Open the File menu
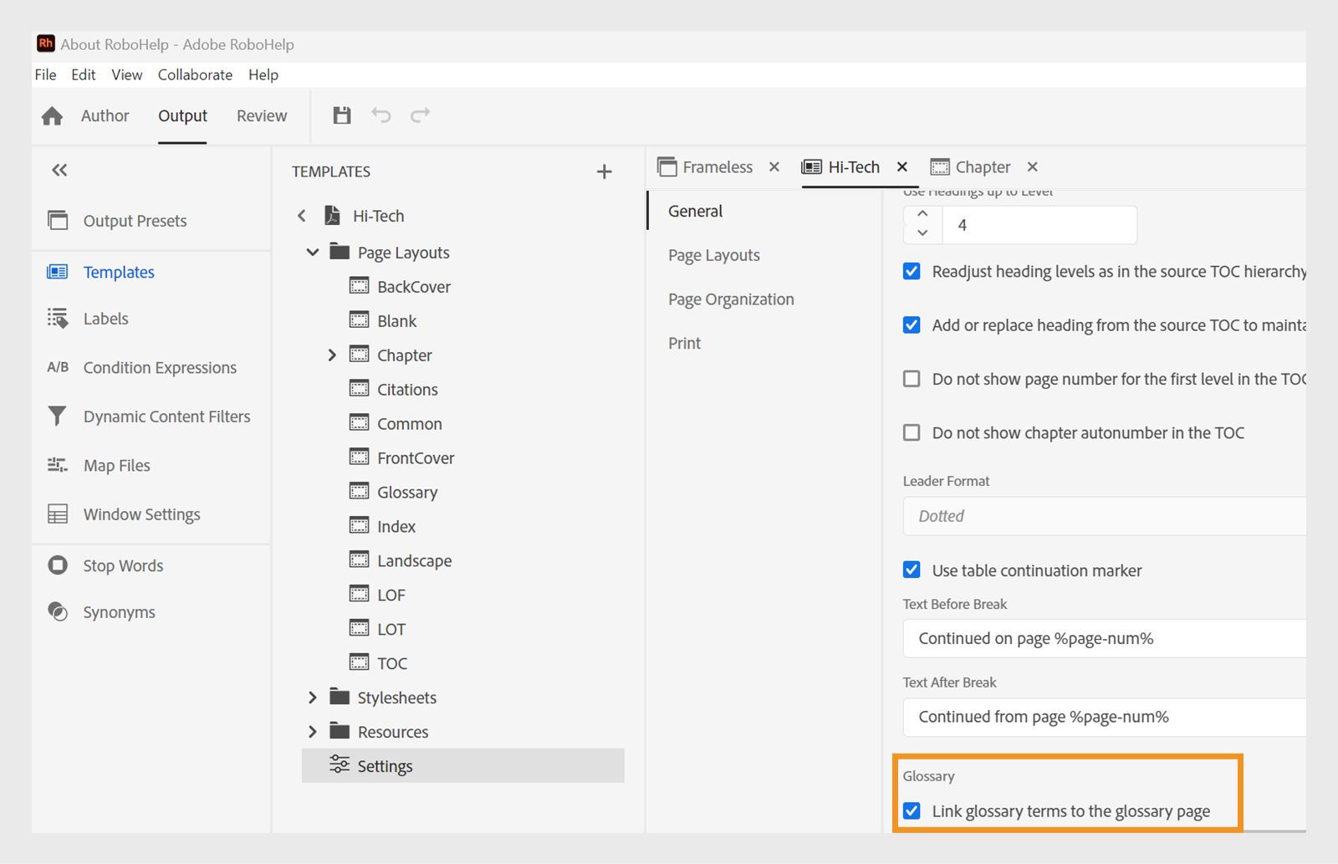Screen dimensions: 1338x864 point(45,74)
